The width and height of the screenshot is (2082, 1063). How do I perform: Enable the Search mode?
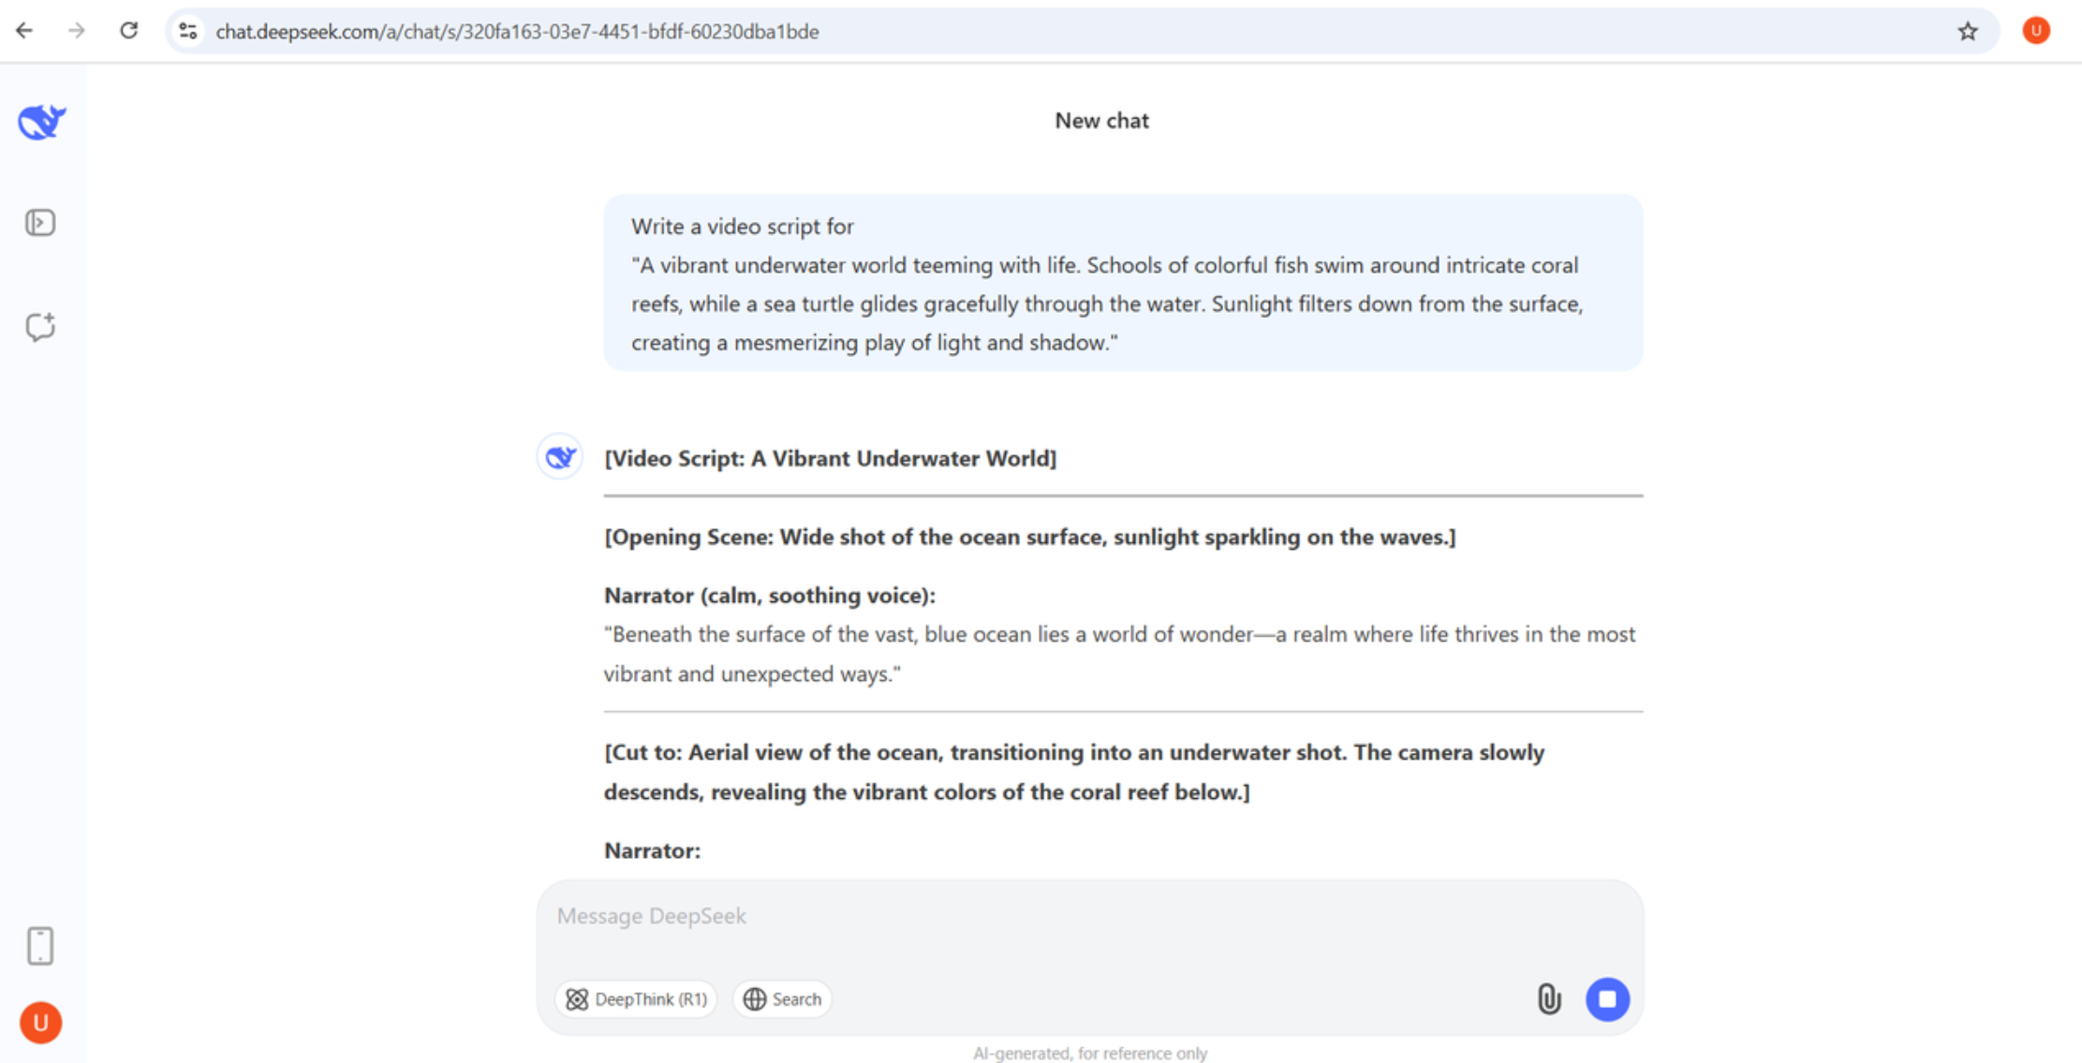point(781,998)
